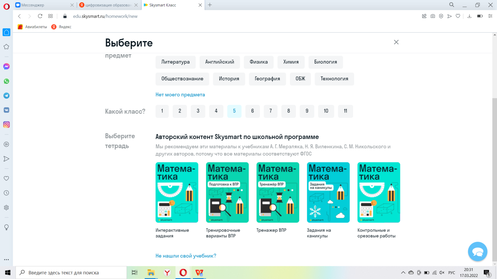497x279 pixels.
Task: Select class 5
Action: 234,111
